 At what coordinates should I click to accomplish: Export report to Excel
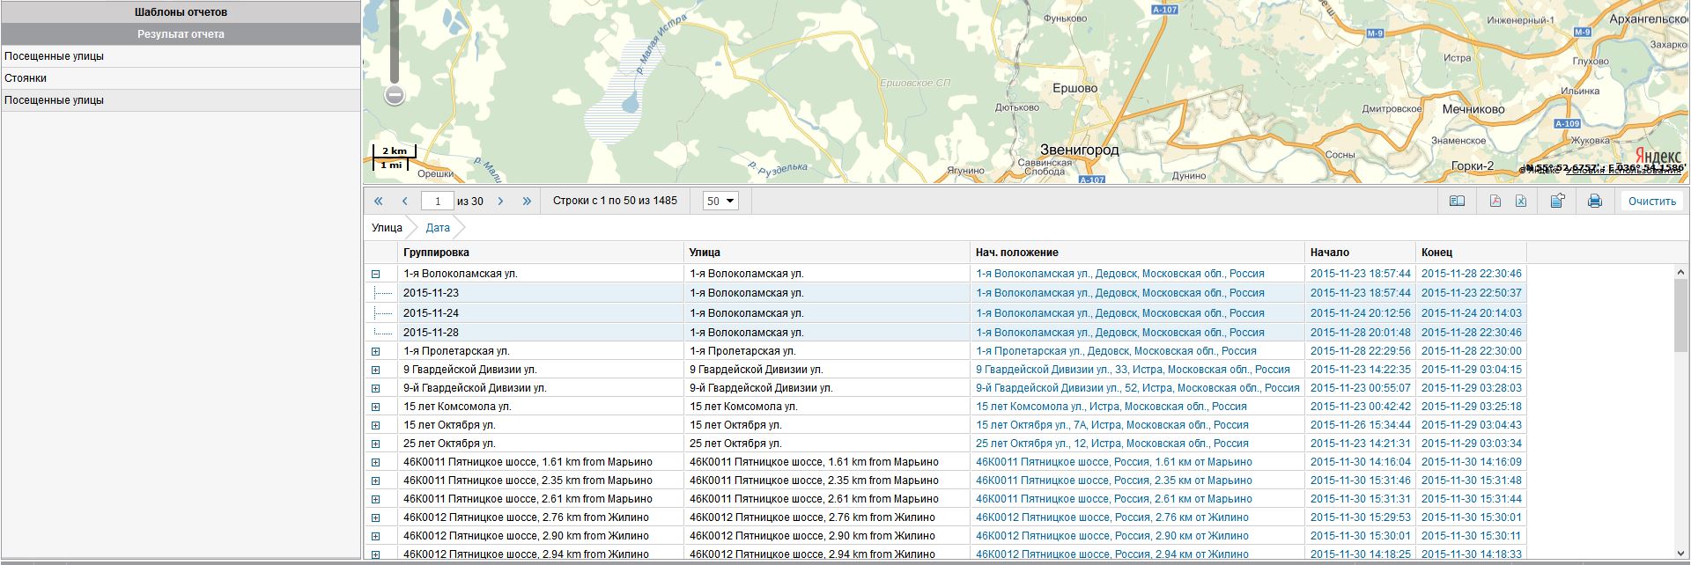tap(1521, 202)
